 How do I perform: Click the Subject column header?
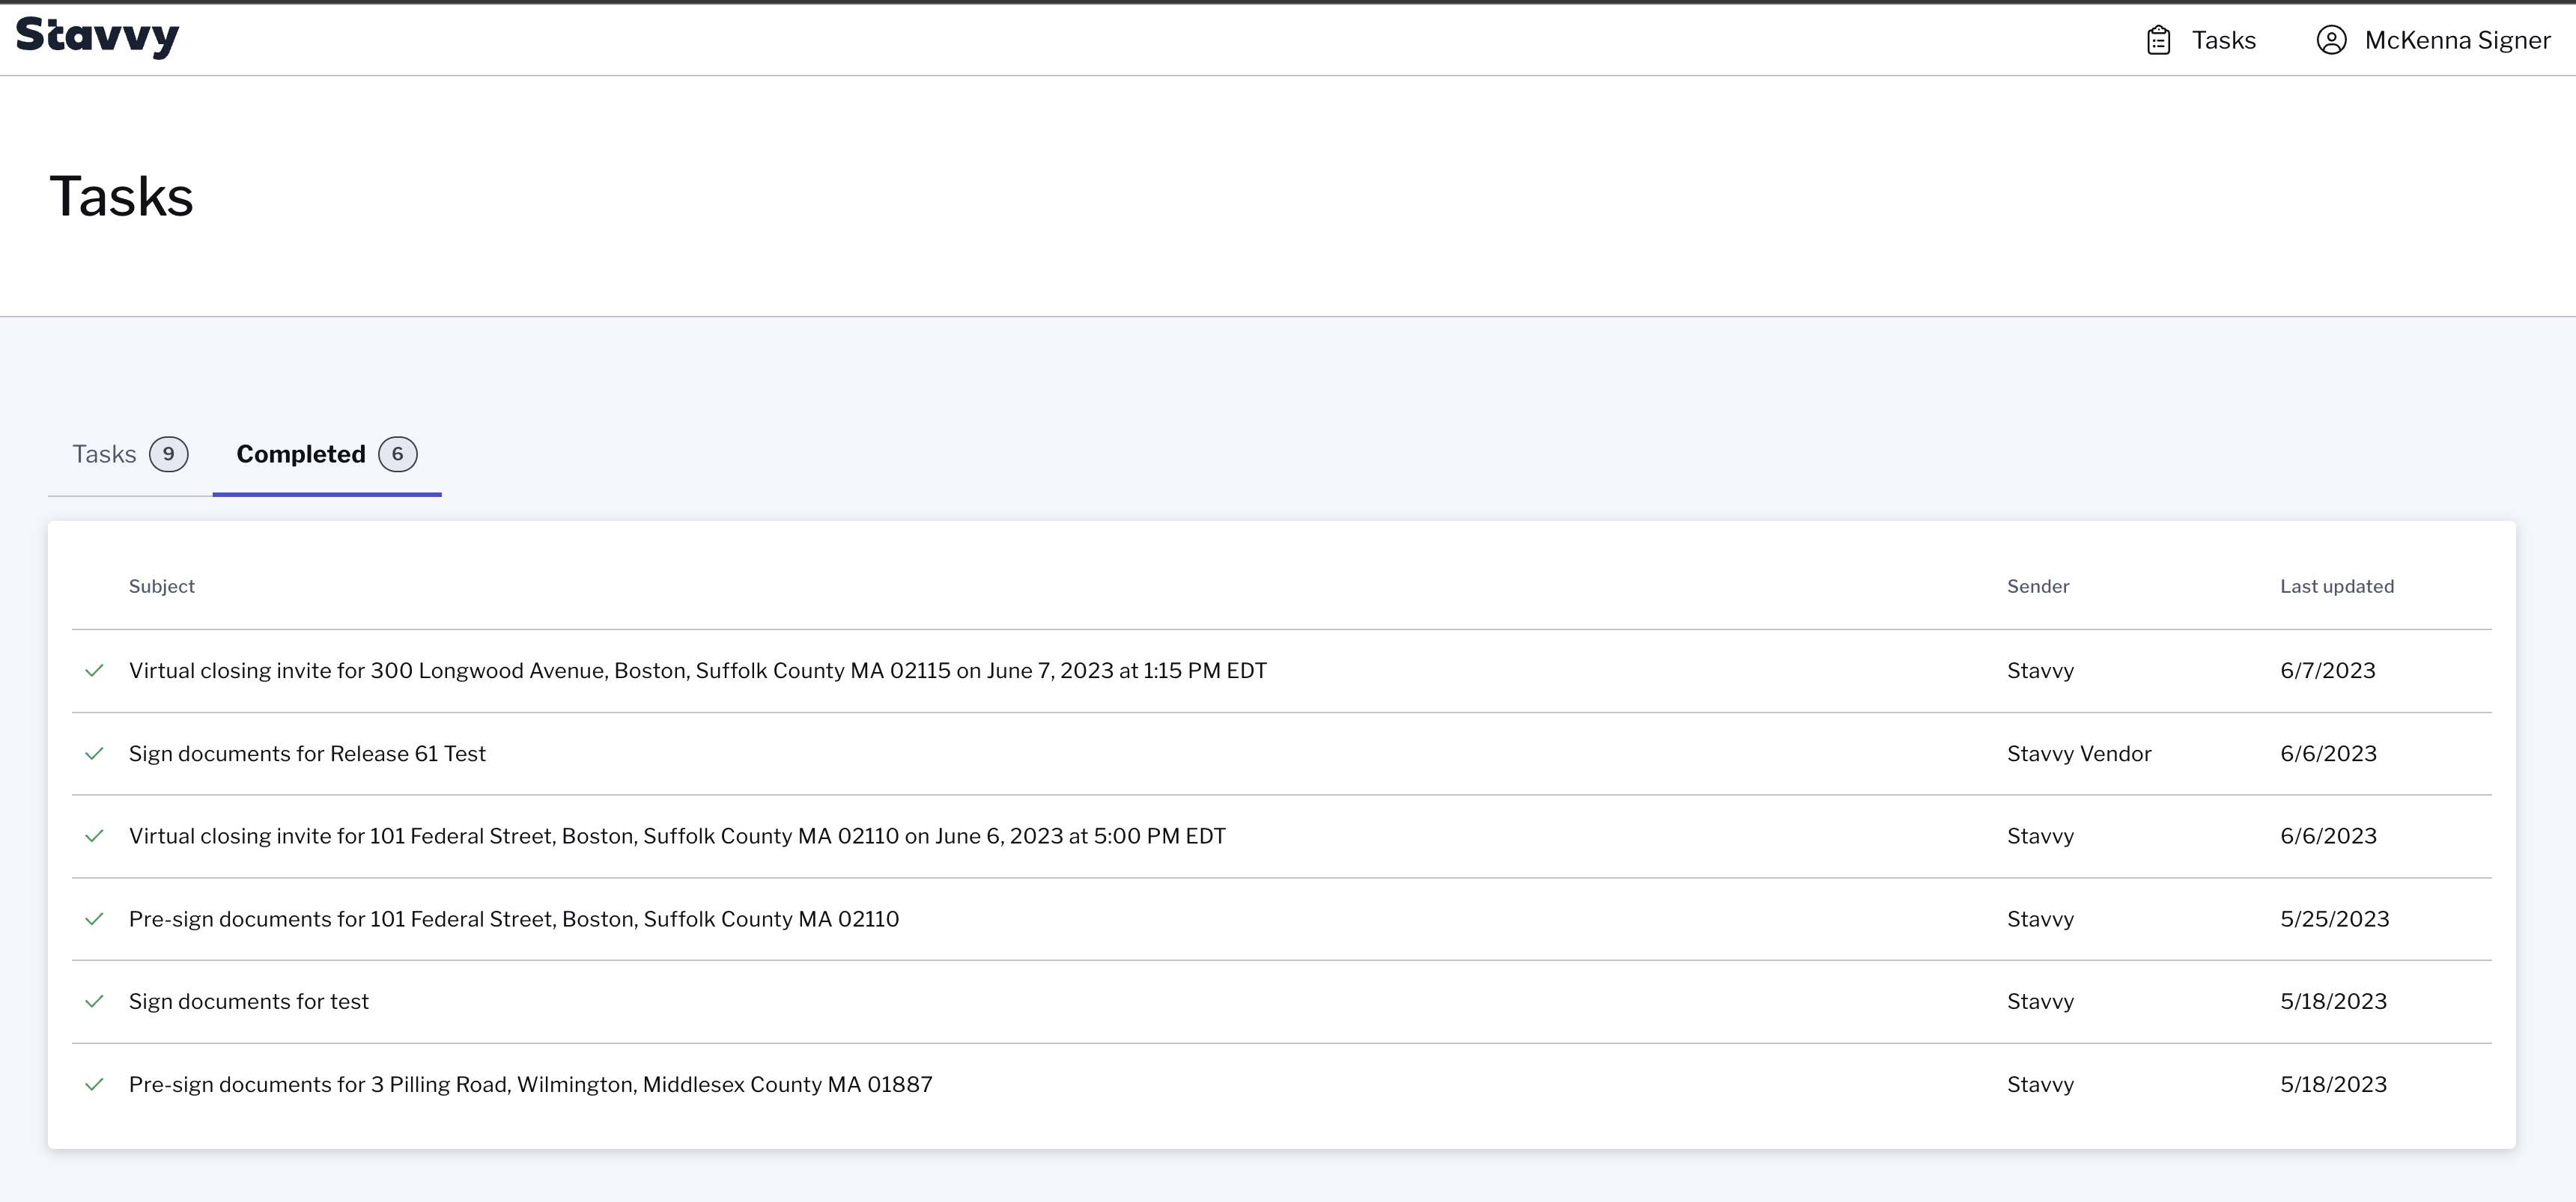[x=162, y=587]
